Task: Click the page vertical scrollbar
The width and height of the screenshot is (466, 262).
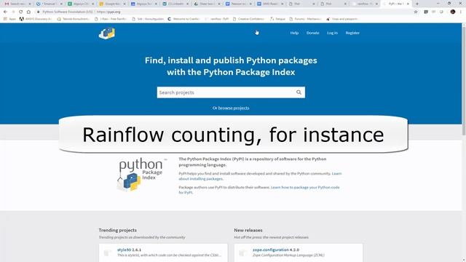Action: [x=464, y=80]
